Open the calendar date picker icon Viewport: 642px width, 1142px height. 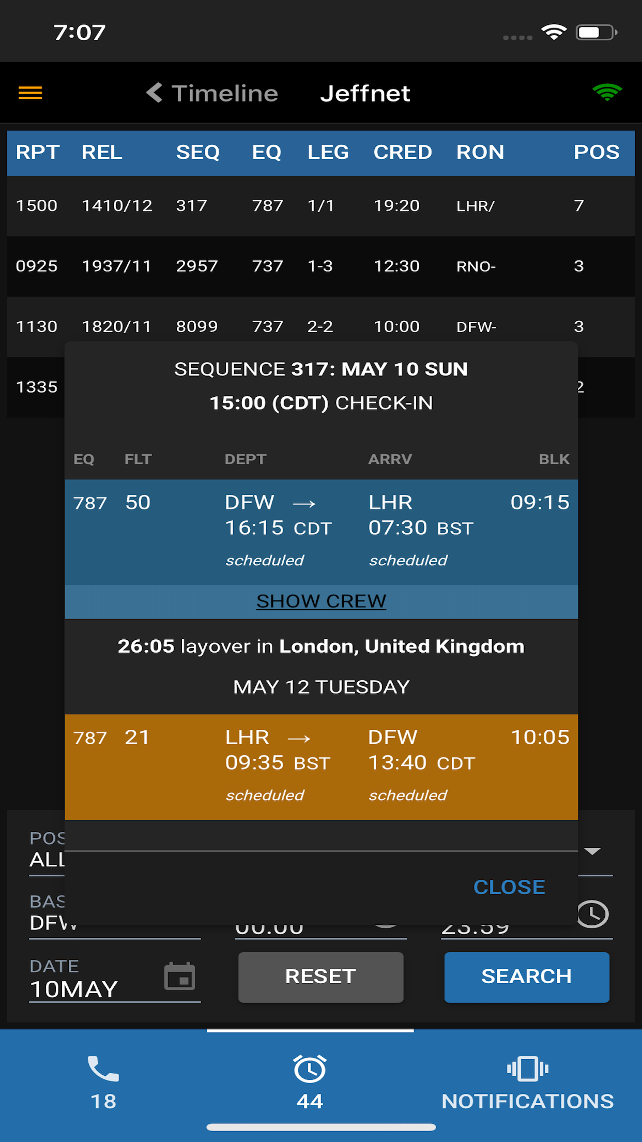(179, 976)
